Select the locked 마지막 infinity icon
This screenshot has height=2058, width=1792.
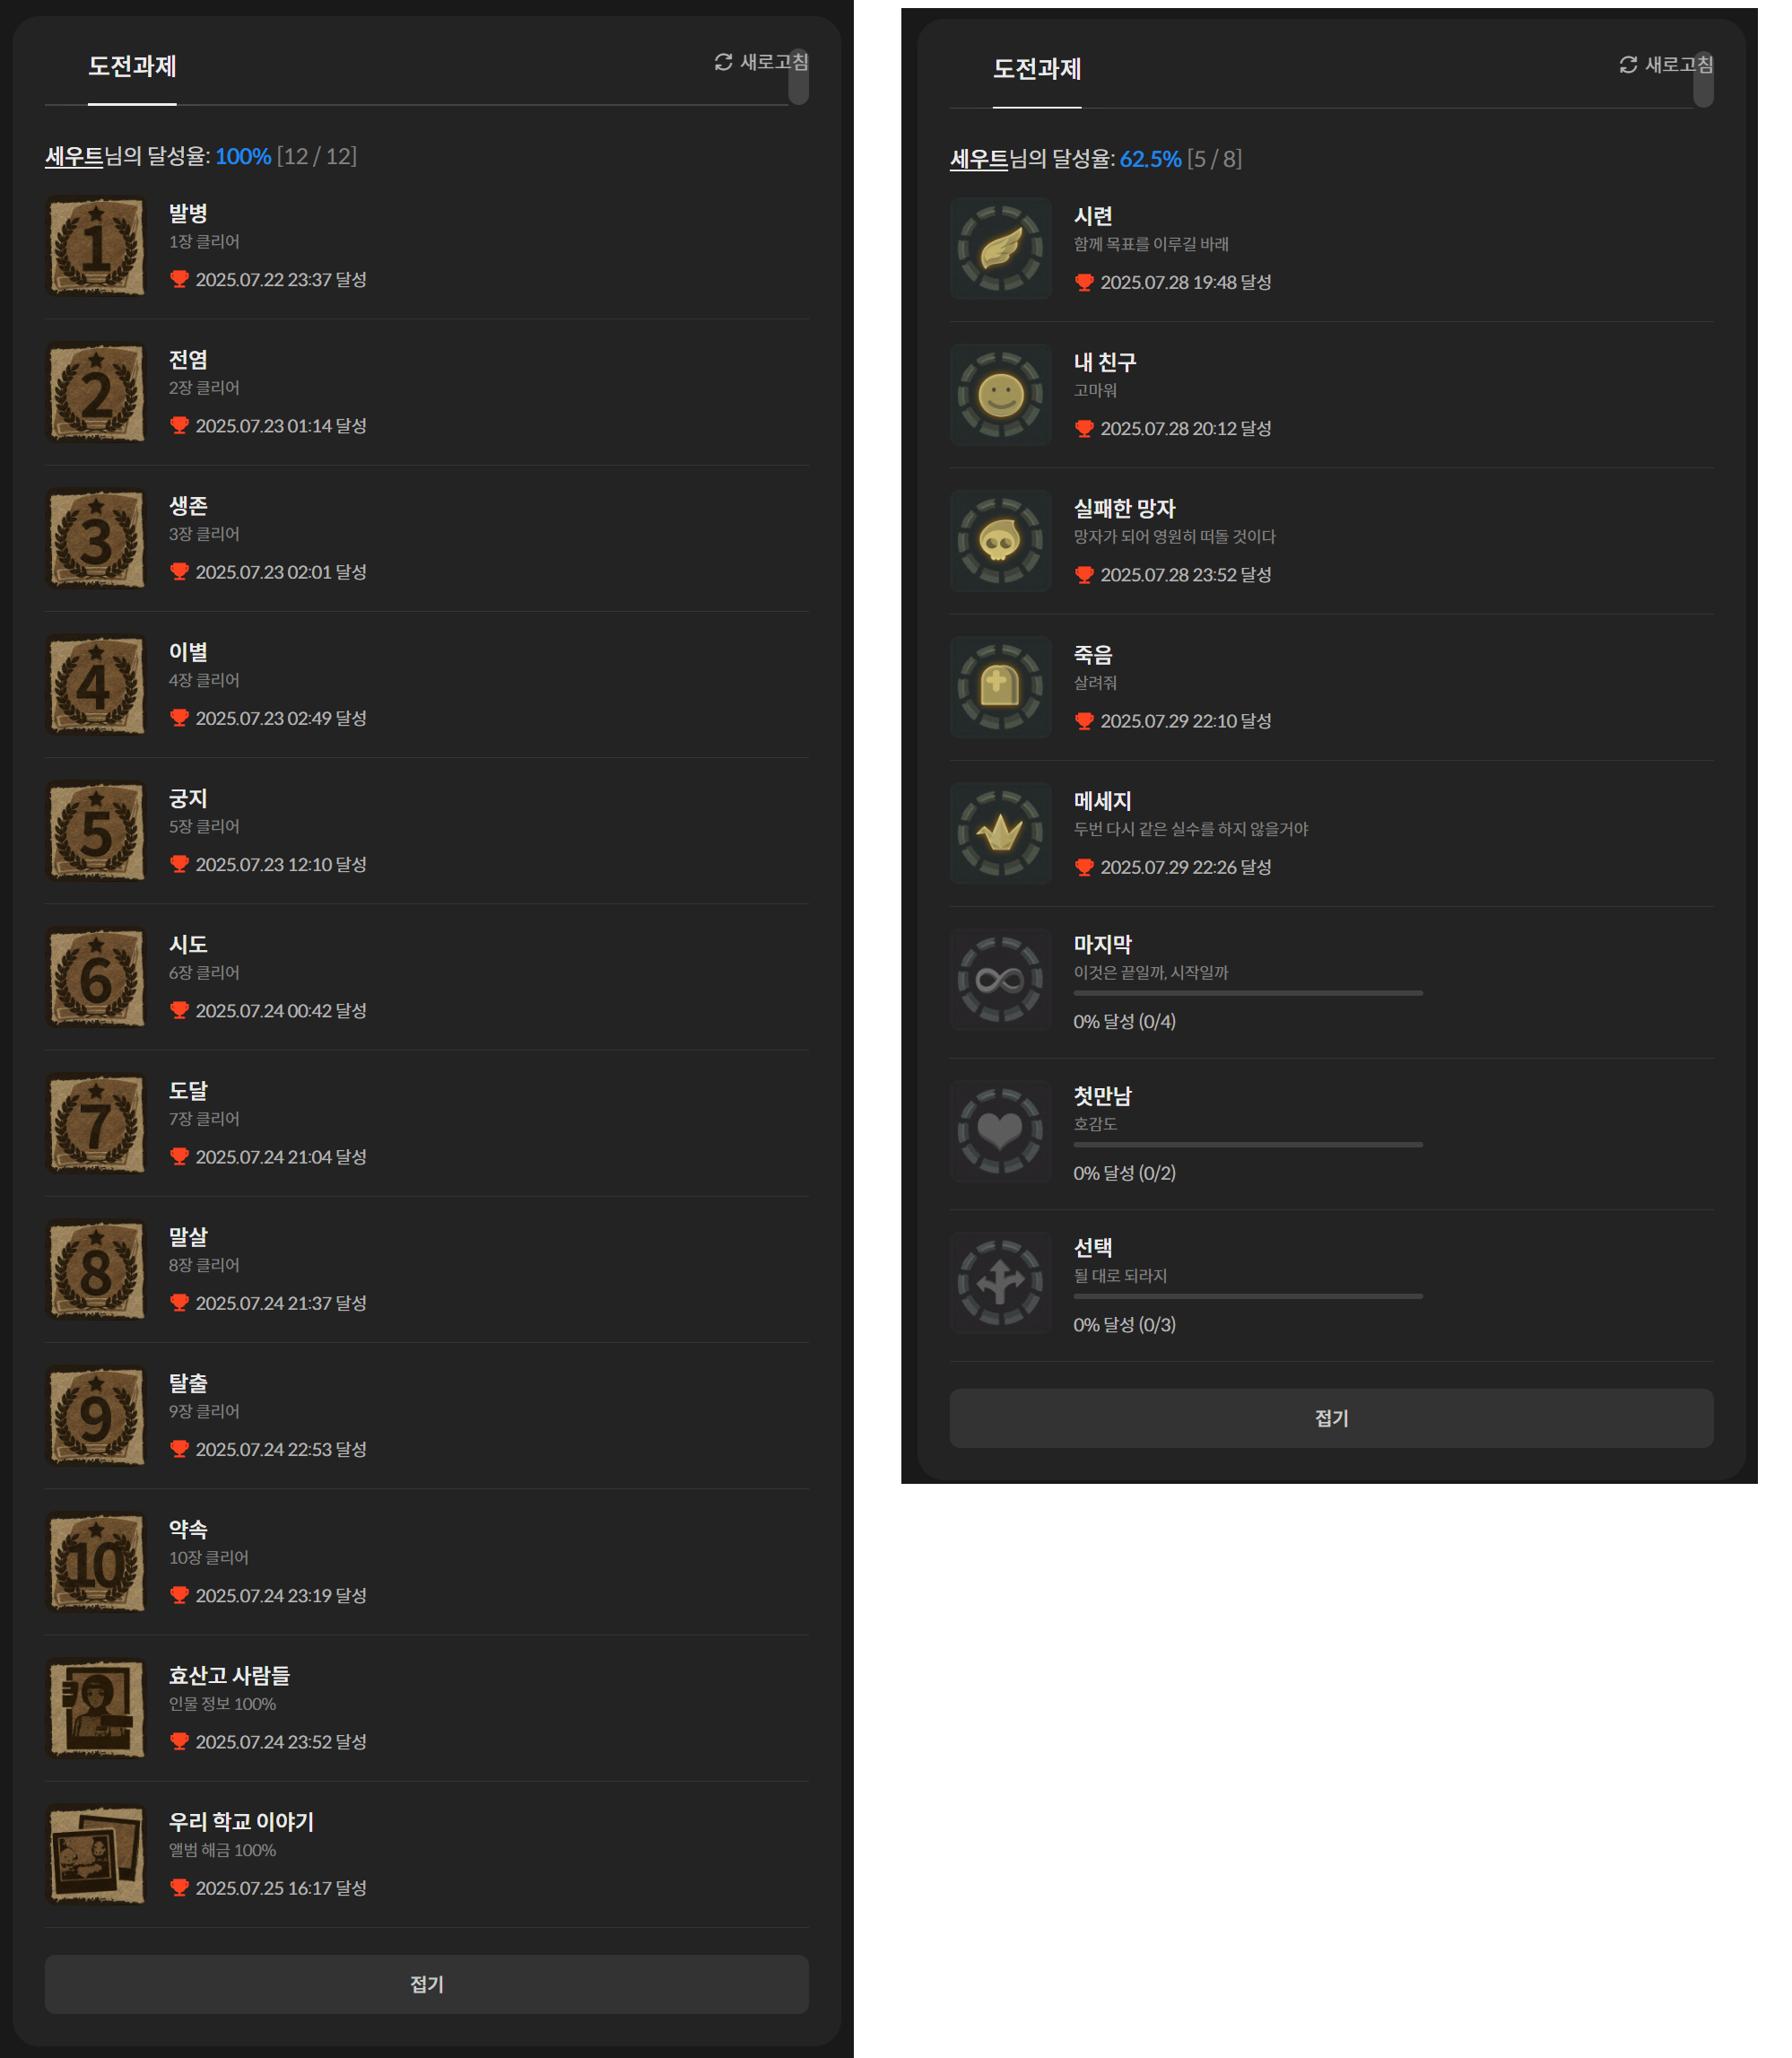(1001, 980)
